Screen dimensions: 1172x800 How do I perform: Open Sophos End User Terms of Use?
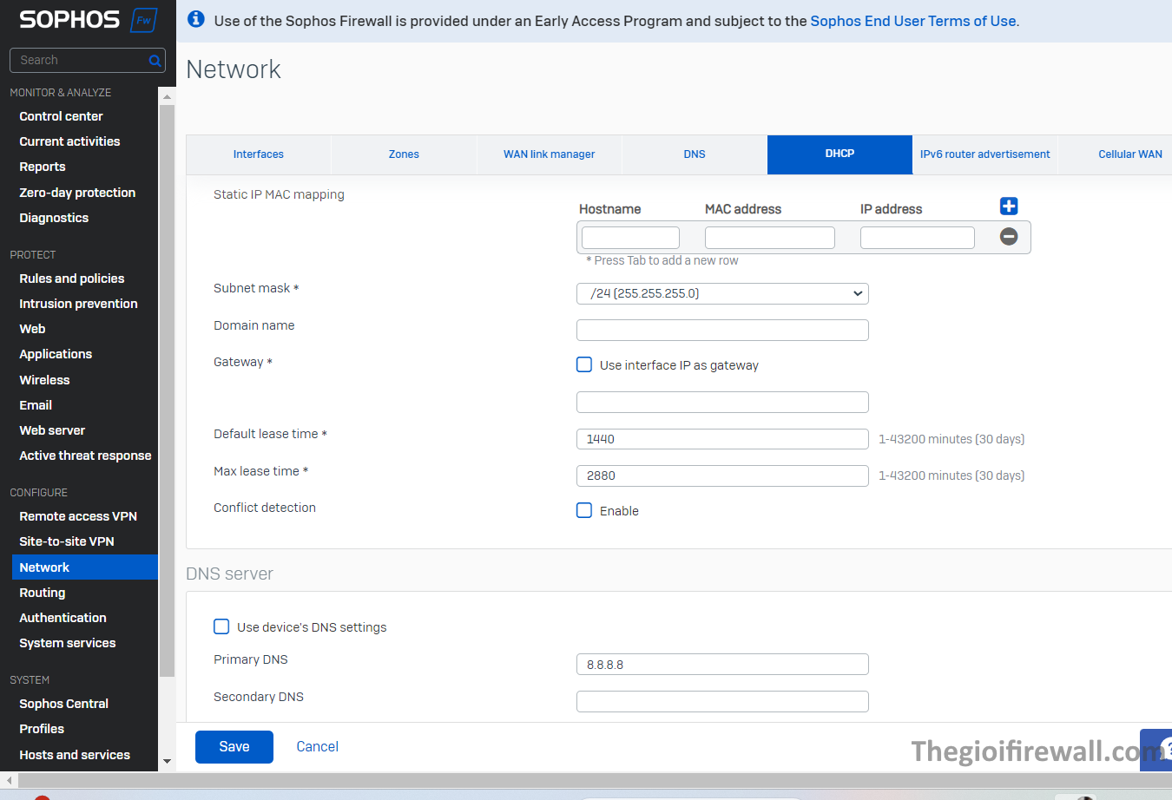click(x=913, y=21)
